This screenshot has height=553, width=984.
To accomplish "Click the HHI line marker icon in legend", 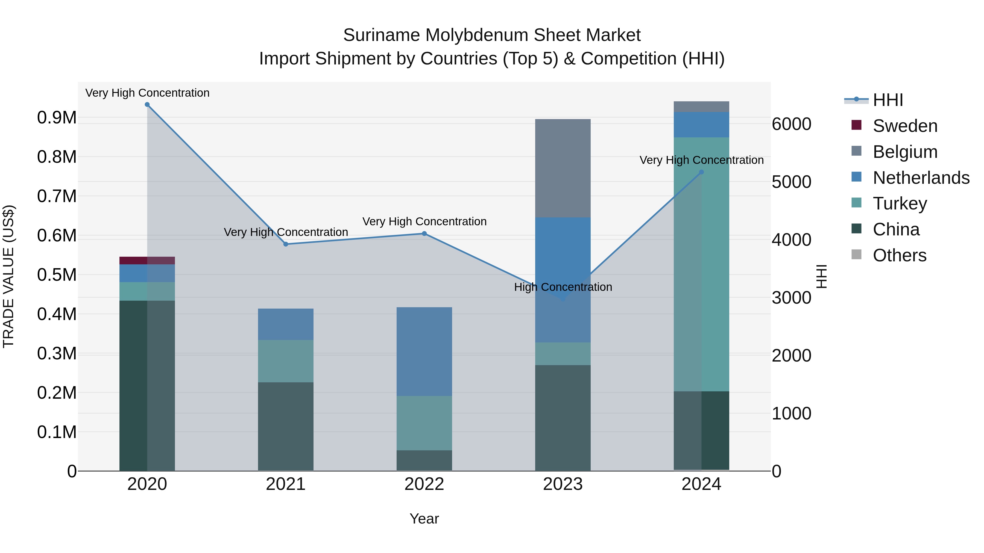I will tap(856, 100).
